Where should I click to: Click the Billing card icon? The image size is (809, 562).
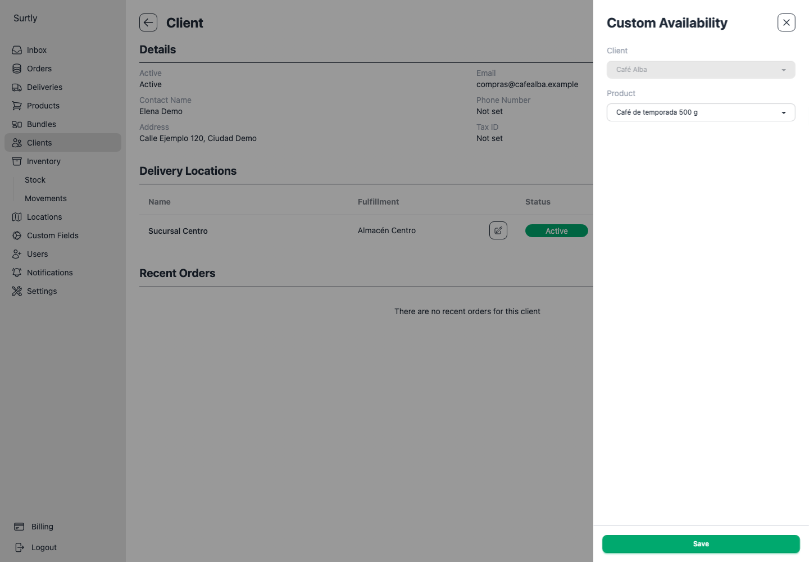pyautogui.click(x=19, y=527)
